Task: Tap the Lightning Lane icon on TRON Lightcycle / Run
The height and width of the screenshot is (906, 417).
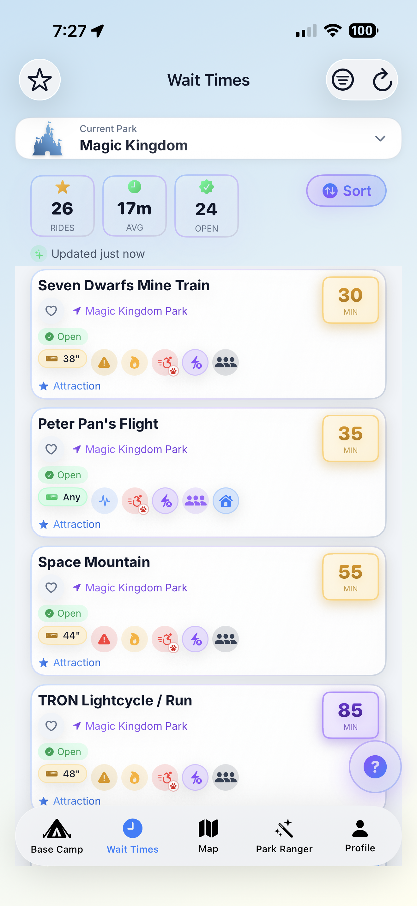Action: (196, 778)
